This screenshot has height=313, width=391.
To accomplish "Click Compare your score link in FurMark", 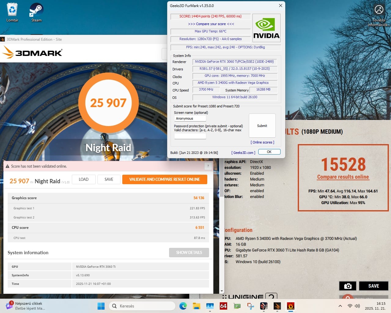I will 211,24.
